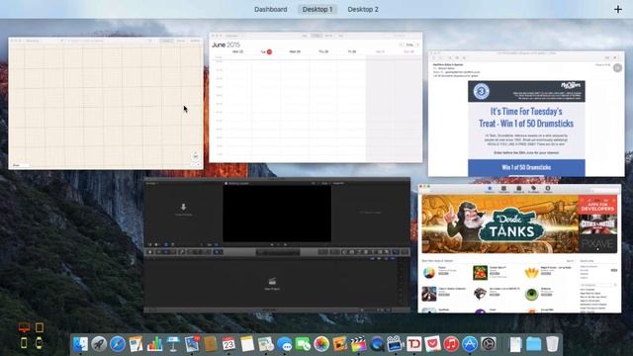Open Pocket red icon in Dock

432,344
